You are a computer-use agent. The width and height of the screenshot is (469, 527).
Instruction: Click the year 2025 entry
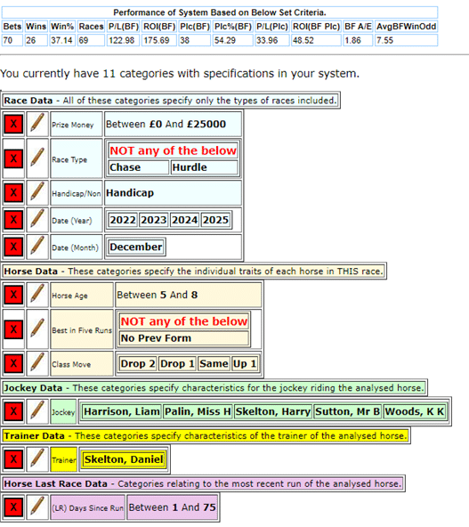click(215, 220)
